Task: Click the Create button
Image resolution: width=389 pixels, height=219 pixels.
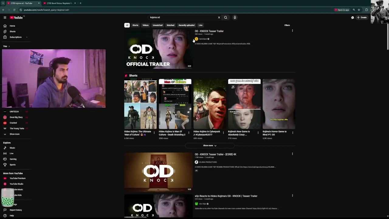Action: coord(362,17)
